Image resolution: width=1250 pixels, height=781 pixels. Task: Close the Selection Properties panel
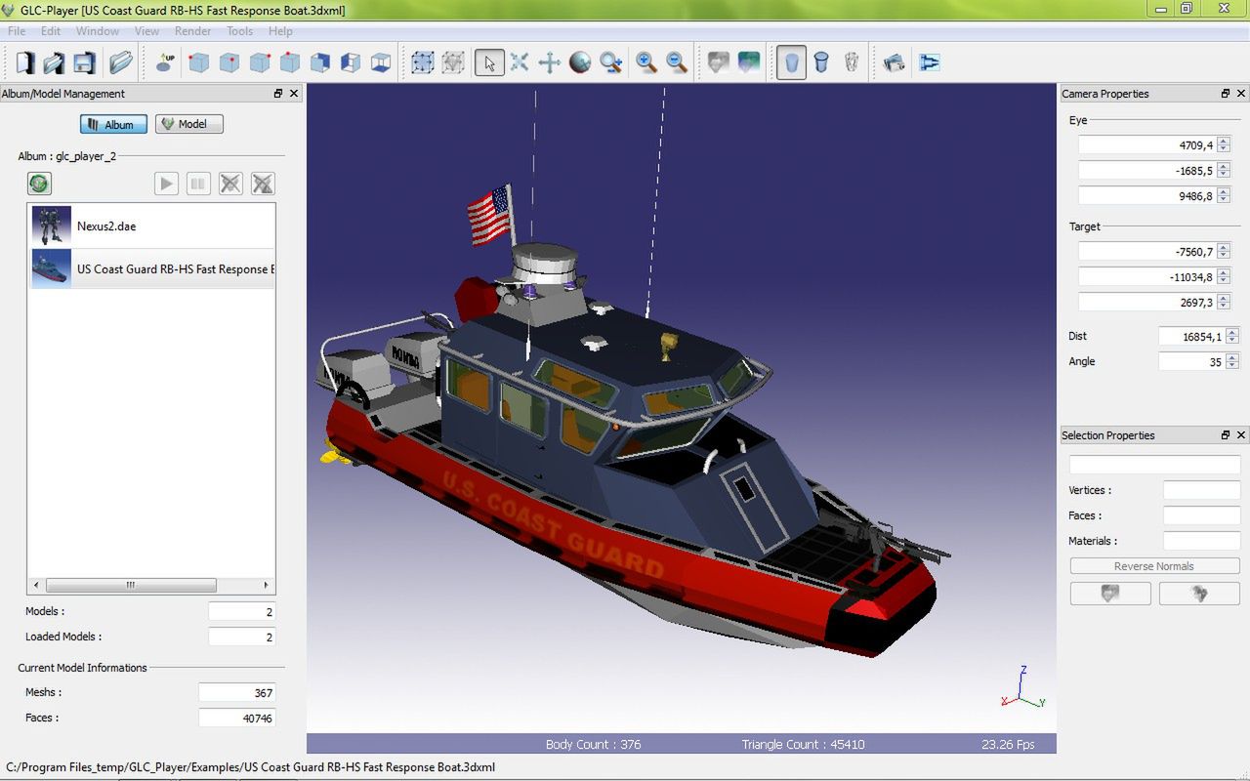pos(1241,435)
